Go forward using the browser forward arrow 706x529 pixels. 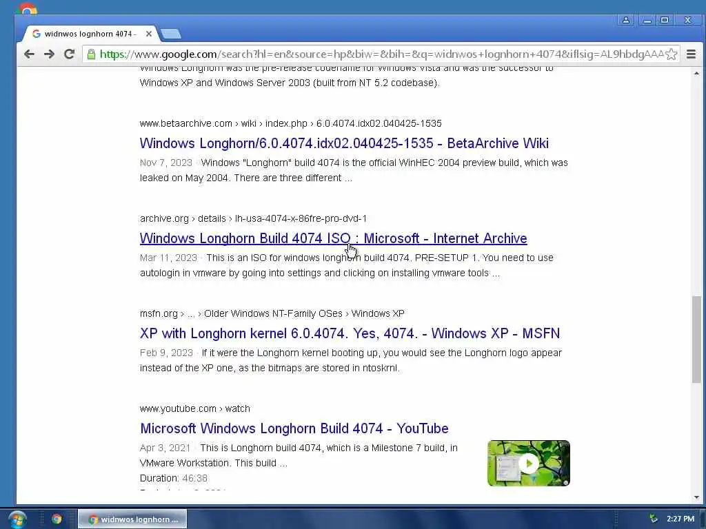pos(49,54)
